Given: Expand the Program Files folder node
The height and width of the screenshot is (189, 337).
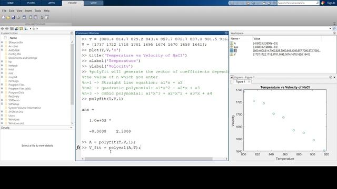Looking at the screenshot, I should [x=2, y=85].
